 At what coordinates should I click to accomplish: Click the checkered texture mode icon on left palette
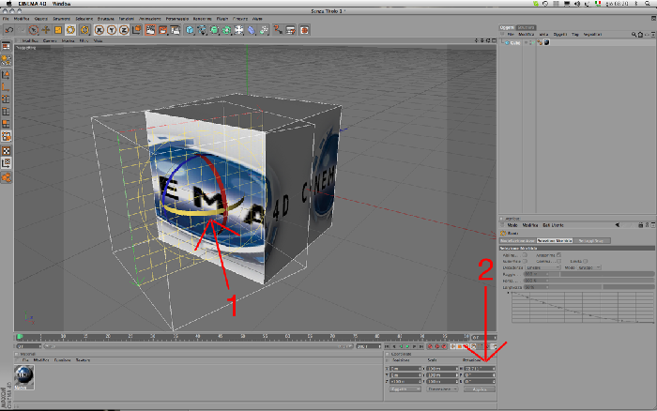point(6,151)
